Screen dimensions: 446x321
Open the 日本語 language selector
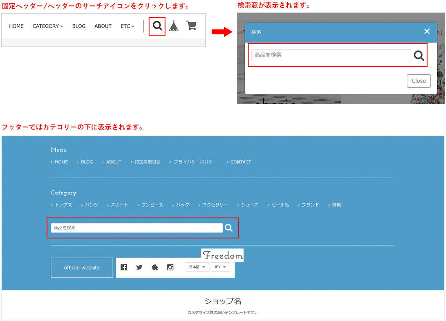[x=197, y=267]
